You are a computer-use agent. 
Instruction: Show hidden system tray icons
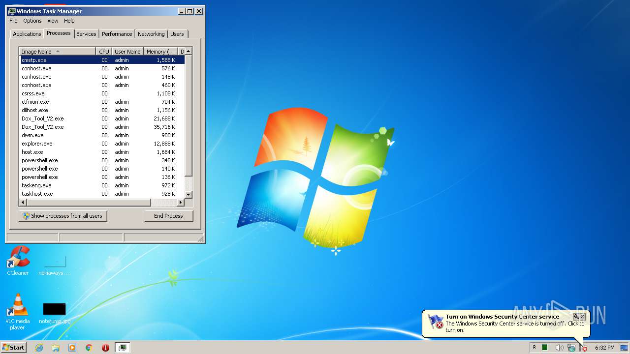[534, 348]
